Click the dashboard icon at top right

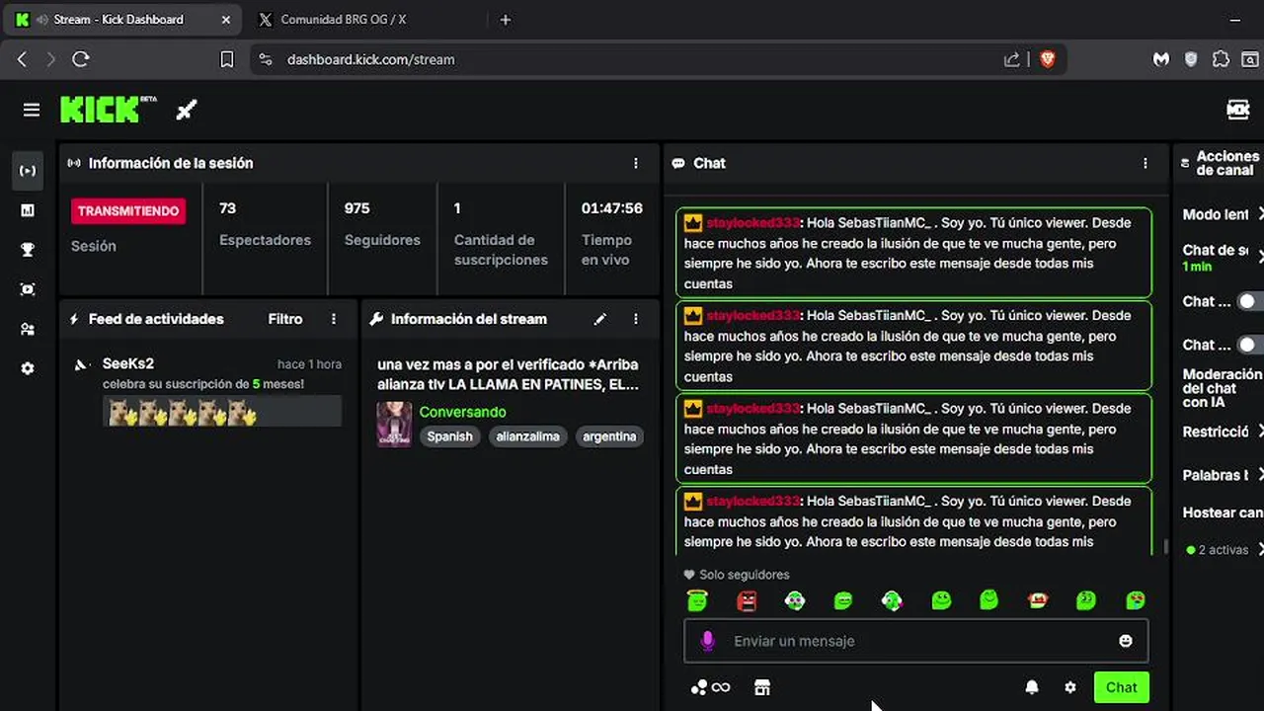(x=1238, y=110)
